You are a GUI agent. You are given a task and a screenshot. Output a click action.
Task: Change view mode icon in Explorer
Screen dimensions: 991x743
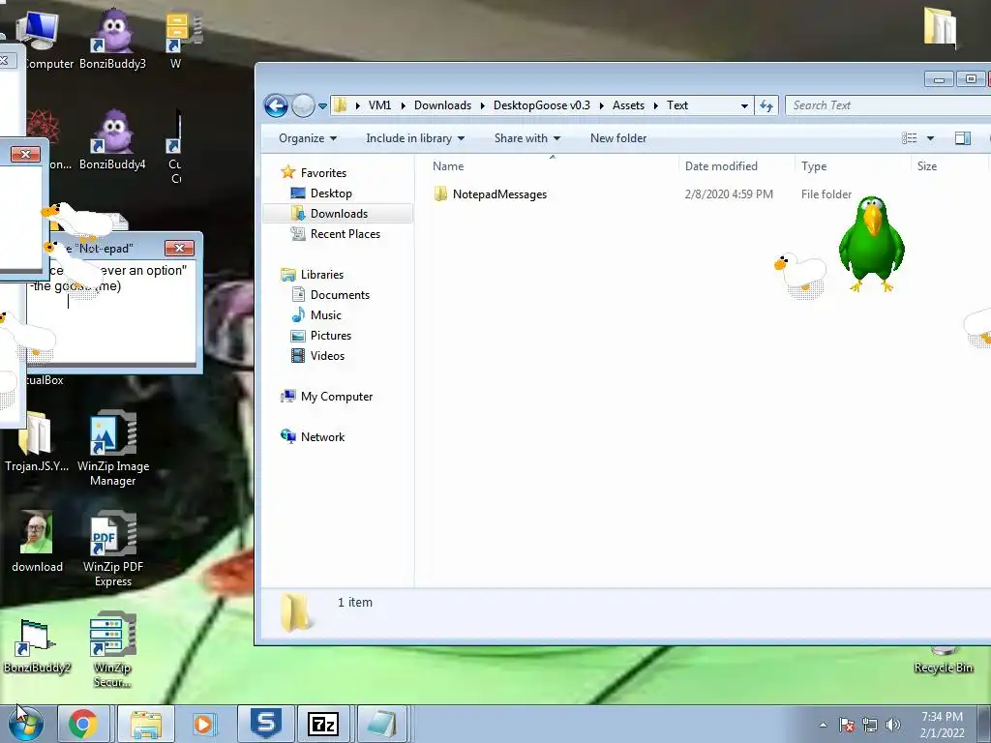click(x=910, y=138)
